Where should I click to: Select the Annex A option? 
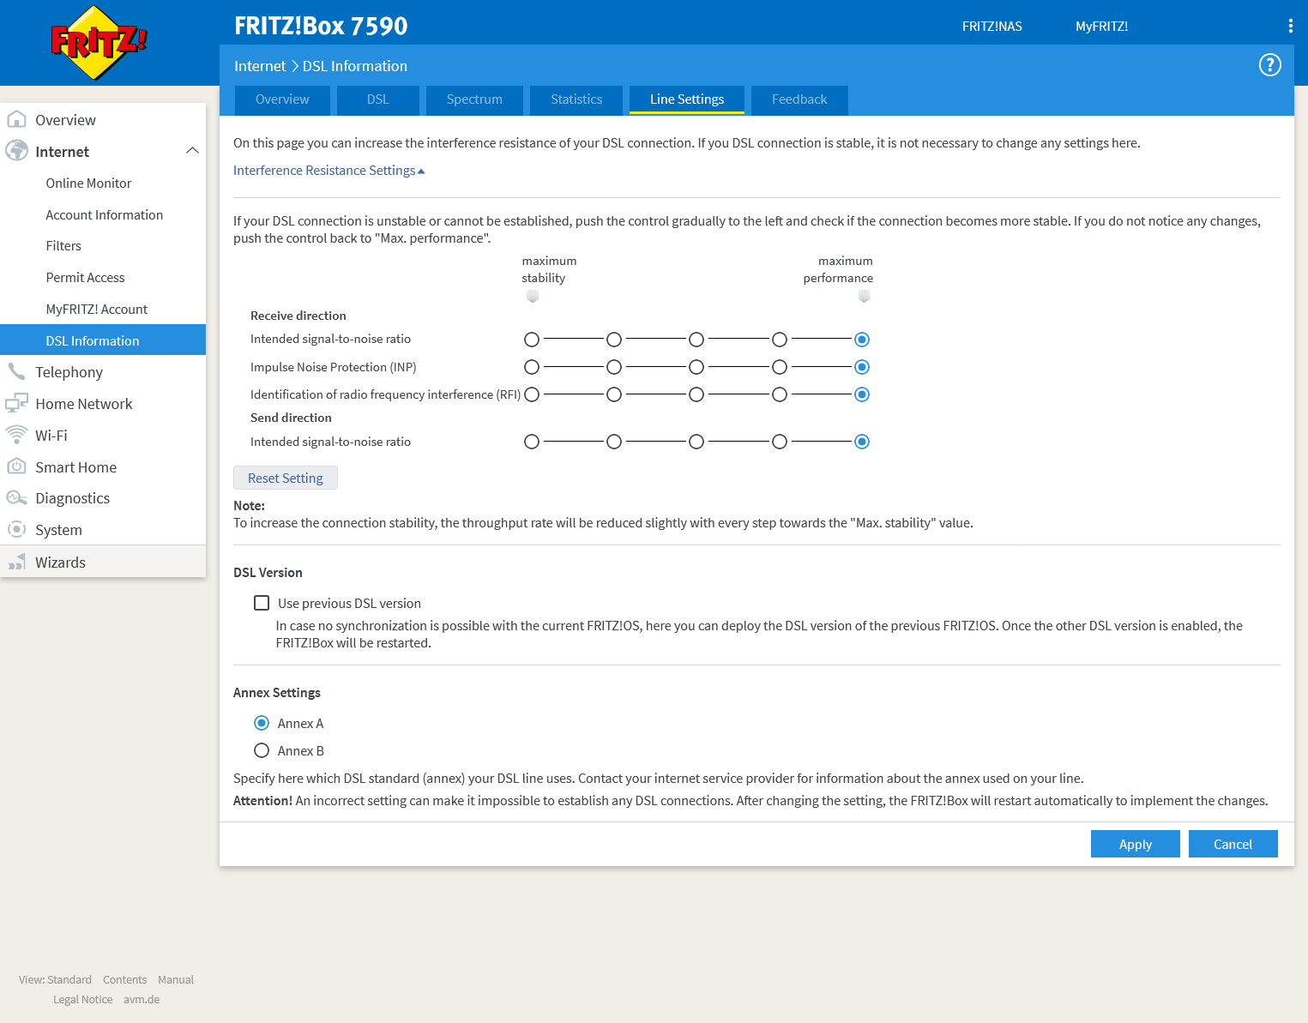pyautogui.click(x=262, y=723)
